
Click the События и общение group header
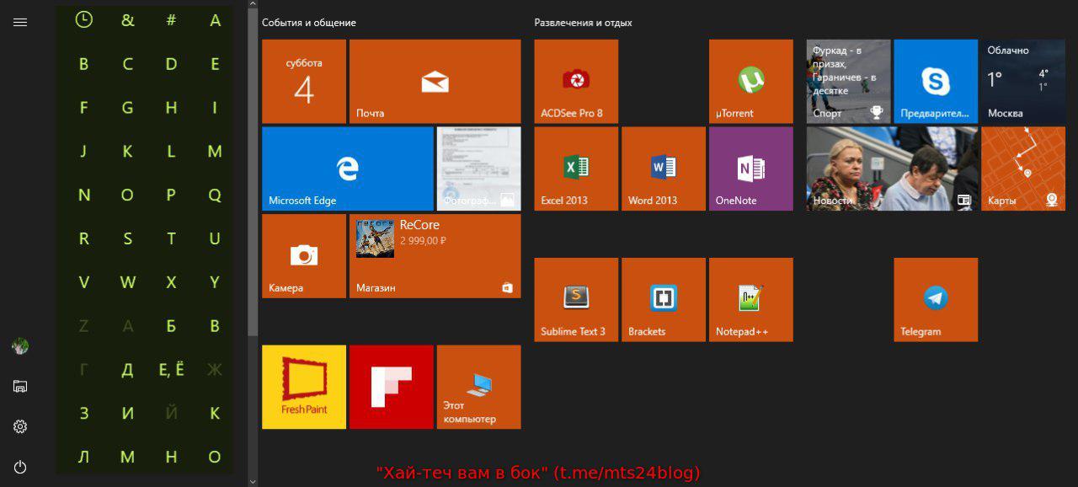coord(309,23)
